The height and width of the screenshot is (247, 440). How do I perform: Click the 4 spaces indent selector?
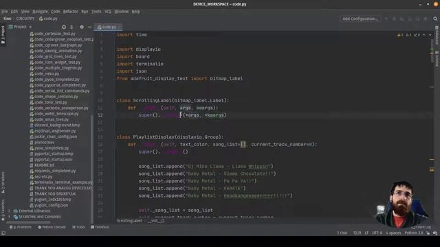pos(393,233)
